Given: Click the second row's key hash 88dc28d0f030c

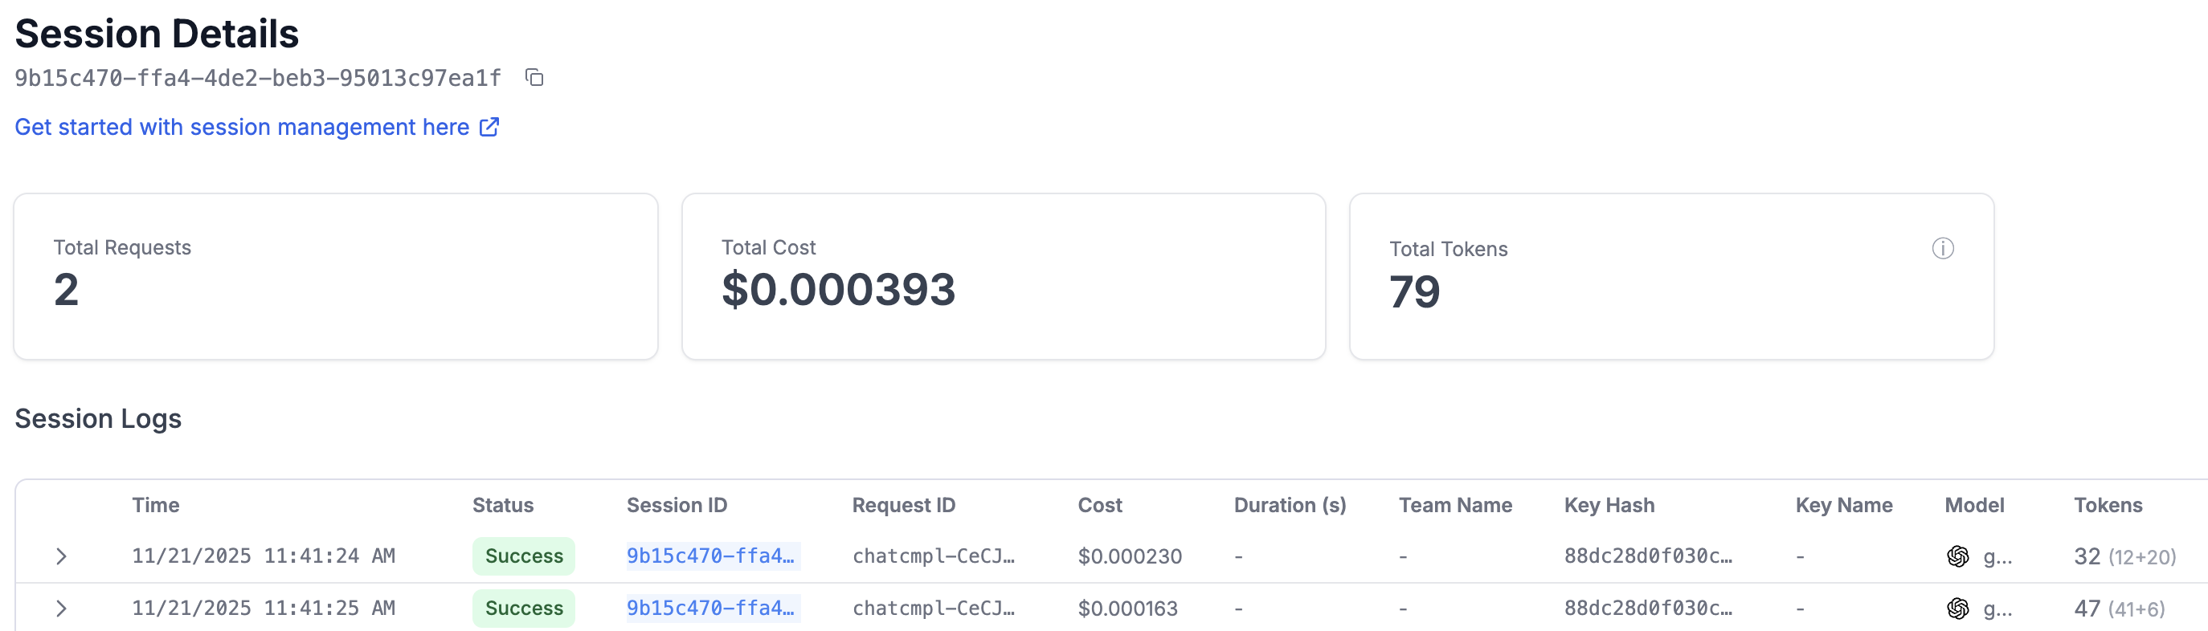Looking at the screenshot, I should click(1647, 609).
